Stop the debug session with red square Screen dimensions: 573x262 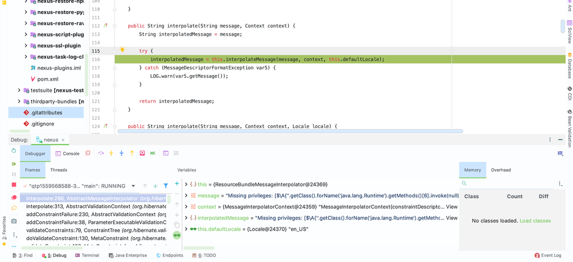(14, 184)
